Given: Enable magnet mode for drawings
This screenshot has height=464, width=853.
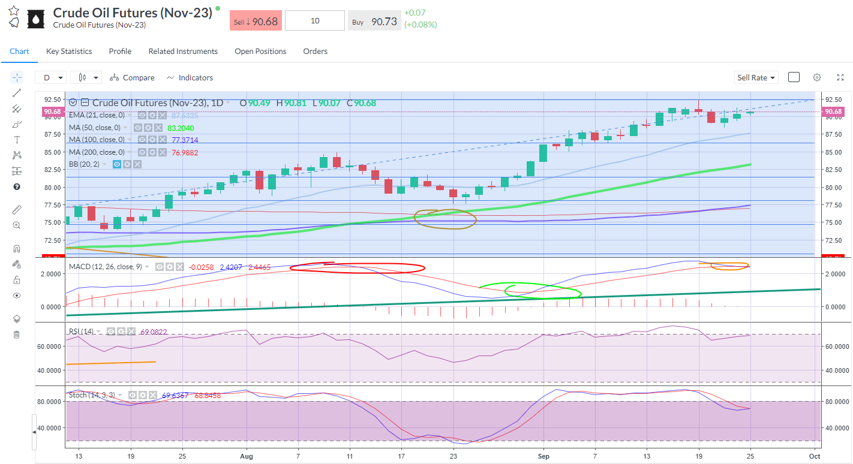Looking at the screenshot, I should click(x=17, y=248).
